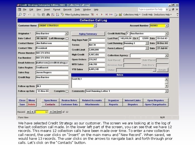Click the undo arrow icon
This screenshot has height=146, width=195.
(30, 15)
